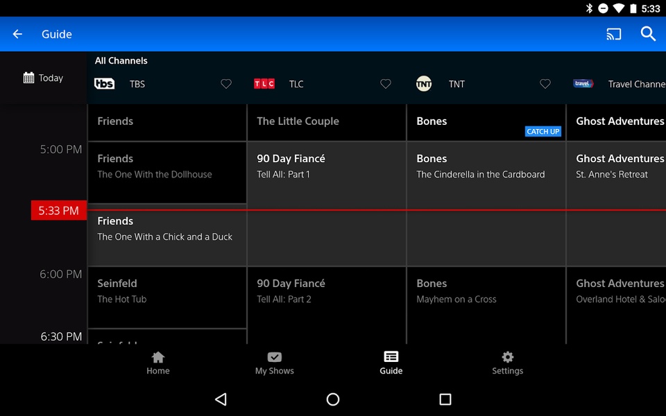The width and height of the screenshot is (666, 416).
Task: Click the TLC channel name
Action: coord(296,84)
